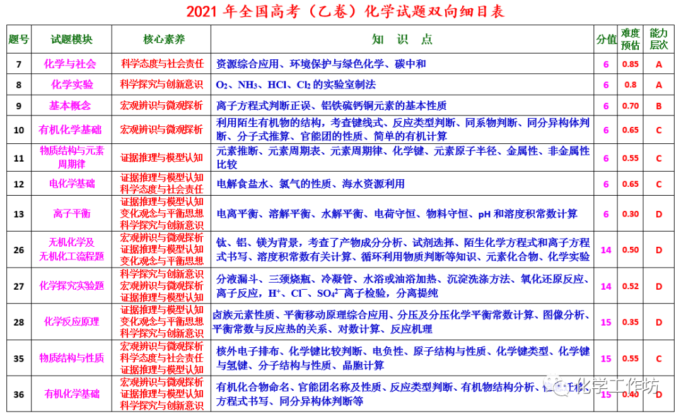This screenshot has height=416, width=681.
Task: Click 有机化学基础 in row 36
Action: click(x=72, y=394)
